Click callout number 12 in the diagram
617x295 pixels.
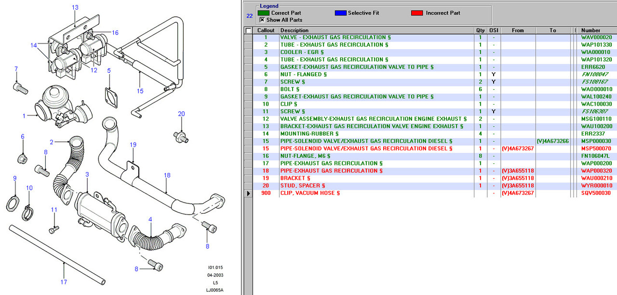pos(94,70)
